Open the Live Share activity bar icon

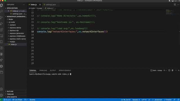coord(2,60)
